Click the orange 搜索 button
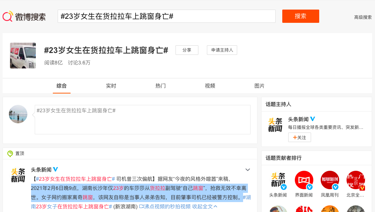The width and height of the screenshot is (375, 212). coord(301,16)
